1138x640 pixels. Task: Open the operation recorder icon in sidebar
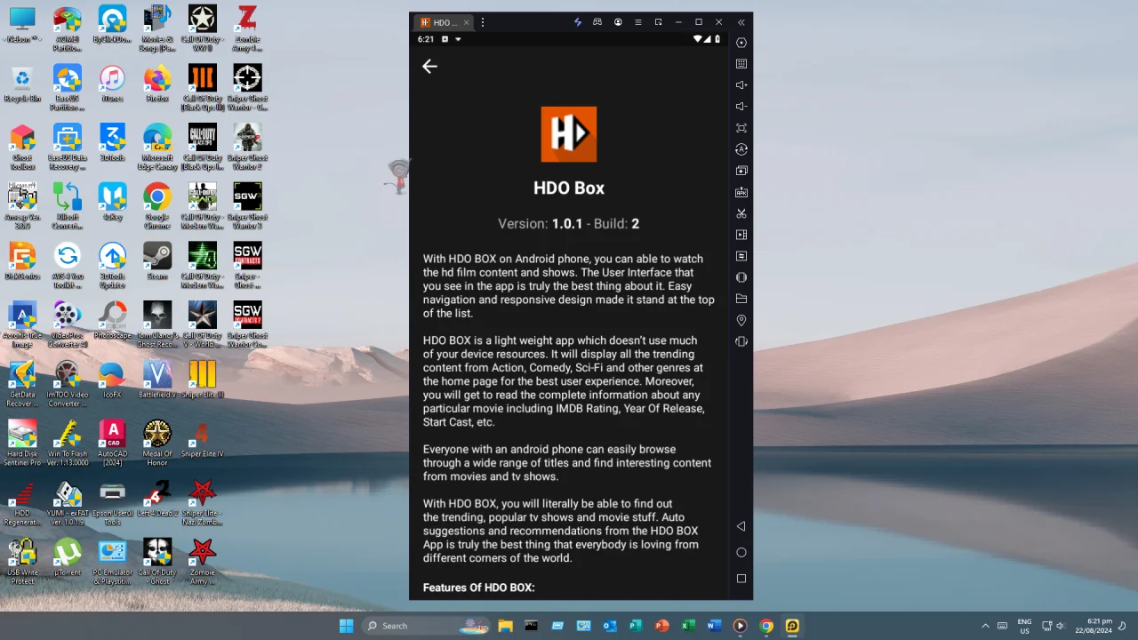click(741, 256)
